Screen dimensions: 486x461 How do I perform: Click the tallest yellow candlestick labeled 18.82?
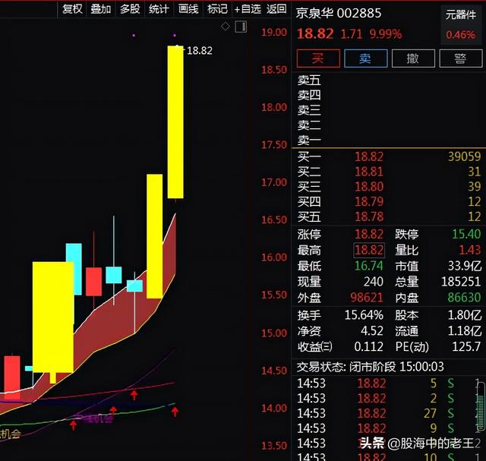coord(175,122)
